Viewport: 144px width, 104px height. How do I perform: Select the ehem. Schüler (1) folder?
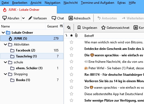point(32,68)
